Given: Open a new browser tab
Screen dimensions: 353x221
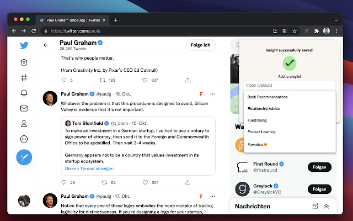Looking at the screenshot, I should [115, 20].
